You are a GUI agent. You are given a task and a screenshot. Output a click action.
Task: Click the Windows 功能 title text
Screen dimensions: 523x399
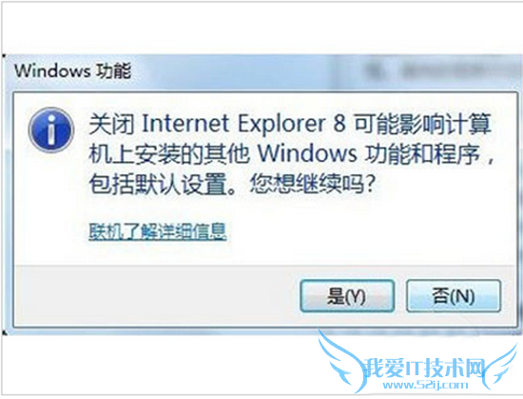tap(73, 70)
